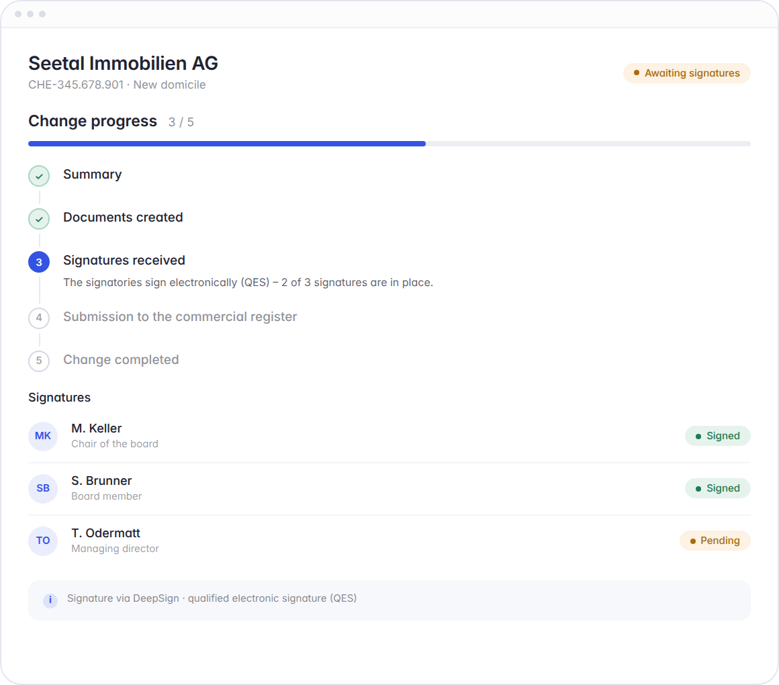Click the name S. Brunner
The image size is (779, 685).
(x=101, y=481)
